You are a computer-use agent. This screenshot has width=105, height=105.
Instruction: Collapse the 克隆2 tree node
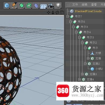coord(85,64)
